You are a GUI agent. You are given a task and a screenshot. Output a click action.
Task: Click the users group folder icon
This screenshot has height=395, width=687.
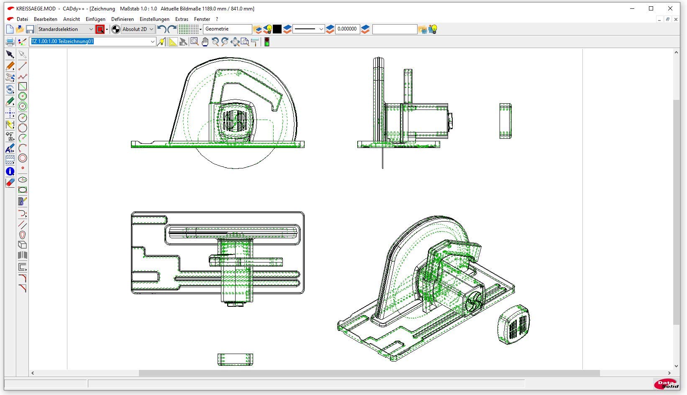(423, 29)
